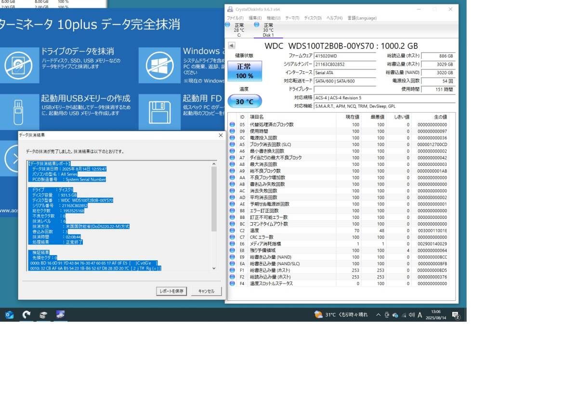Open the notification center icon
Viewport: 578px width, 405px height.
click(x=456, y=315)
